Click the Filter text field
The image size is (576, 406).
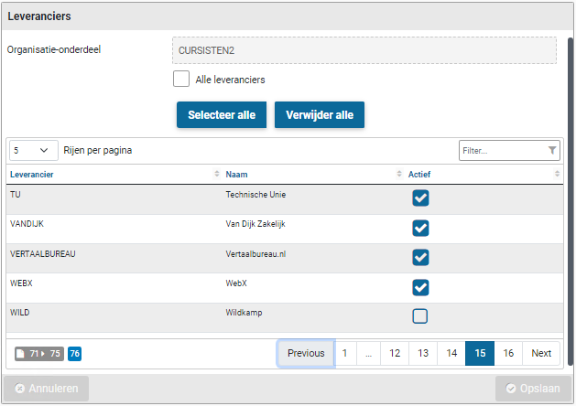[502, 151]
